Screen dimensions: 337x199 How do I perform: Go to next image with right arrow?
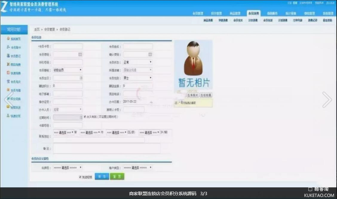(327, 100)
